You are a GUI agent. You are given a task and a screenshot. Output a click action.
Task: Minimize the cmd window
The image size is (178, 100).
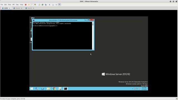[x=86, y=20]
